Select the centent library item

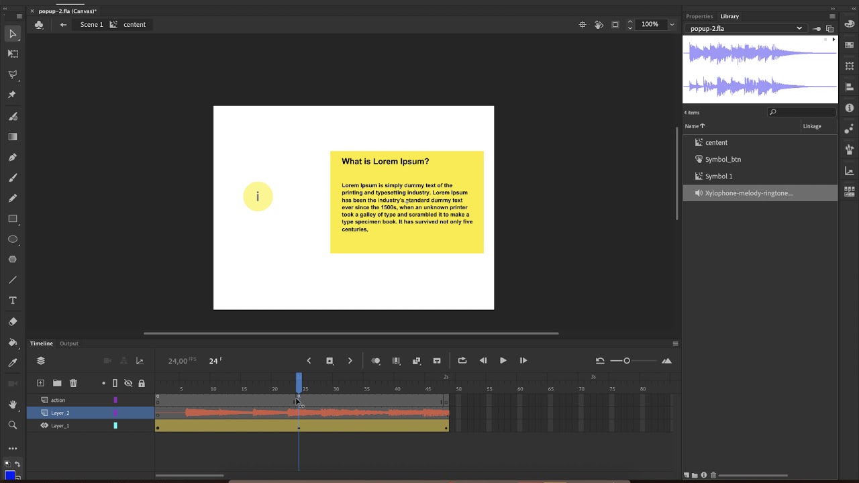pyautogui.click(x=760, y=142)
